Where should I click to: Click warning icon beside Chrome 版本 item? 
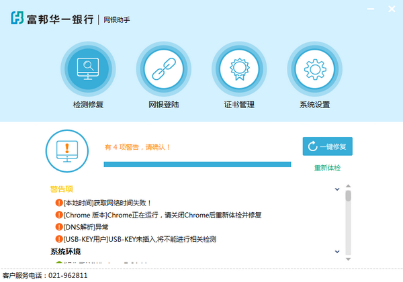[x=59, y=215]
